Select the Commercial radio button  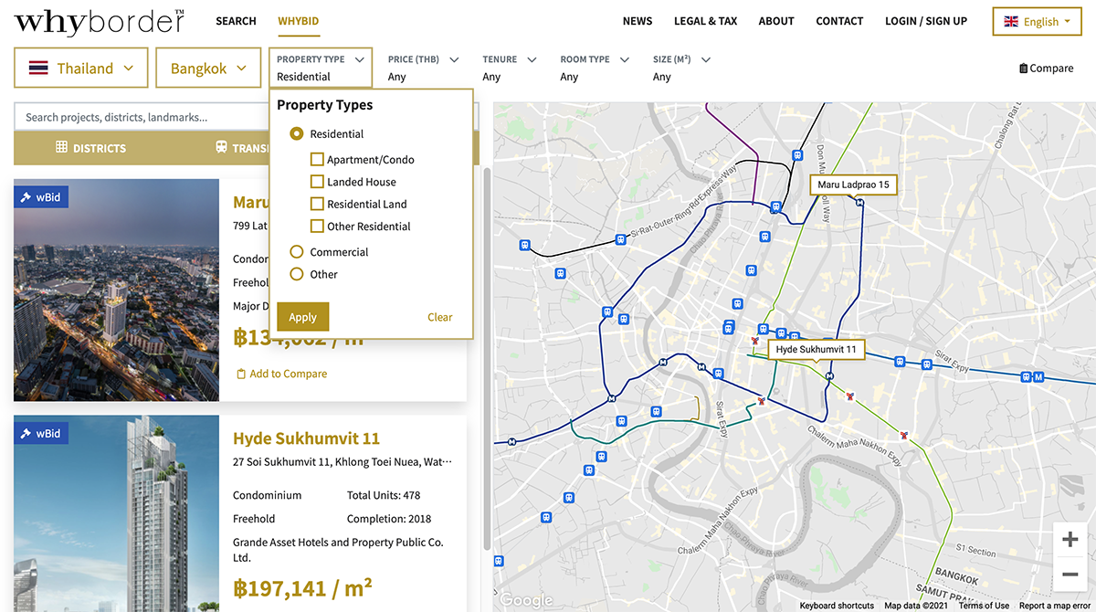pos(297,252)
